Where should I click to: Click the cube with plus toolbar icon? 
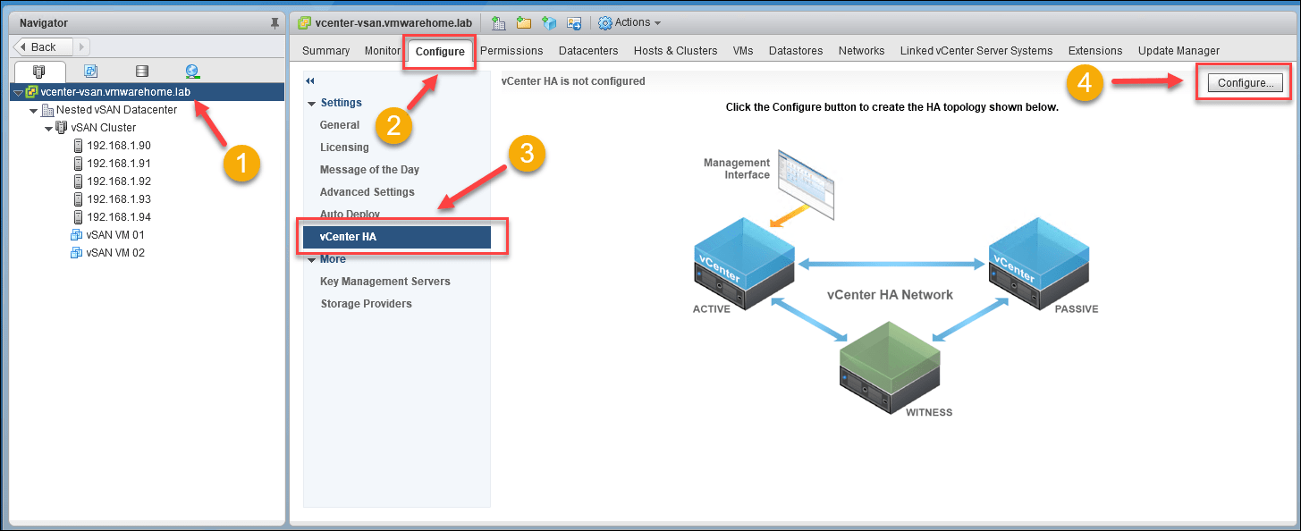point(549,22)
